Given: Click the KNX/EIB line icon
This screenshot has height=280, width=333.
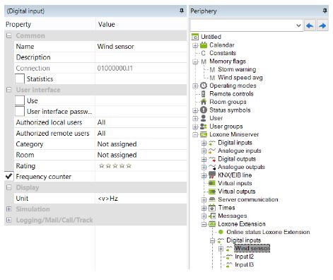Looking at the screenshot, I should [212, 175].
